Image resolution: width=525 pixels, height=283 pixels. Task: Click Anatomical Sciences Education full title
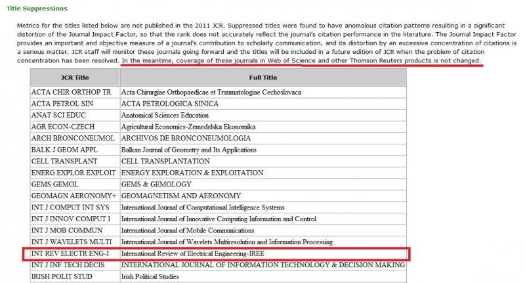(x=165, y=115)
